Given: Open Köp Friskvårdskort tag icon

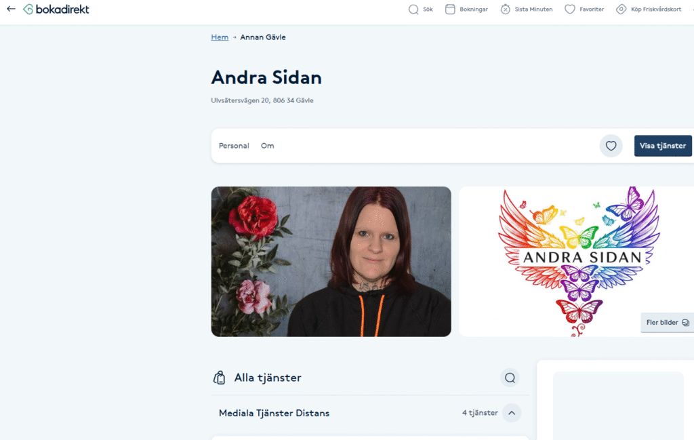Looking at the screenshot, I should 621,9.
